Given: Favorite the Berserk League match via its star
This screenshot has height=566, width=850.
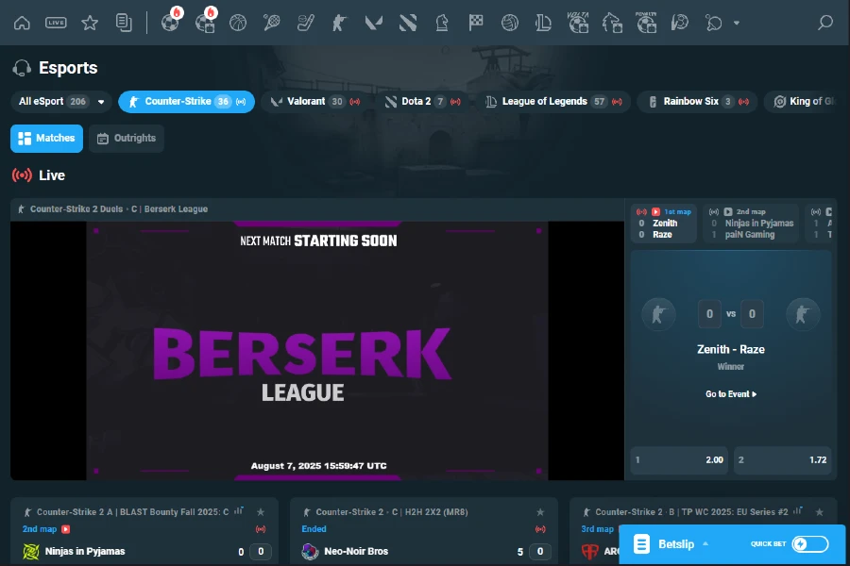Looking at the screenshot, I should click(612, 208).
